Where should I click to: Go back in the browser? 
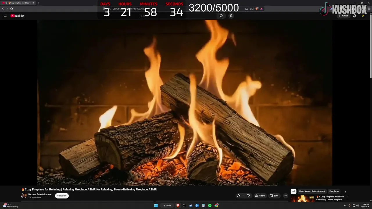point(3,9)
